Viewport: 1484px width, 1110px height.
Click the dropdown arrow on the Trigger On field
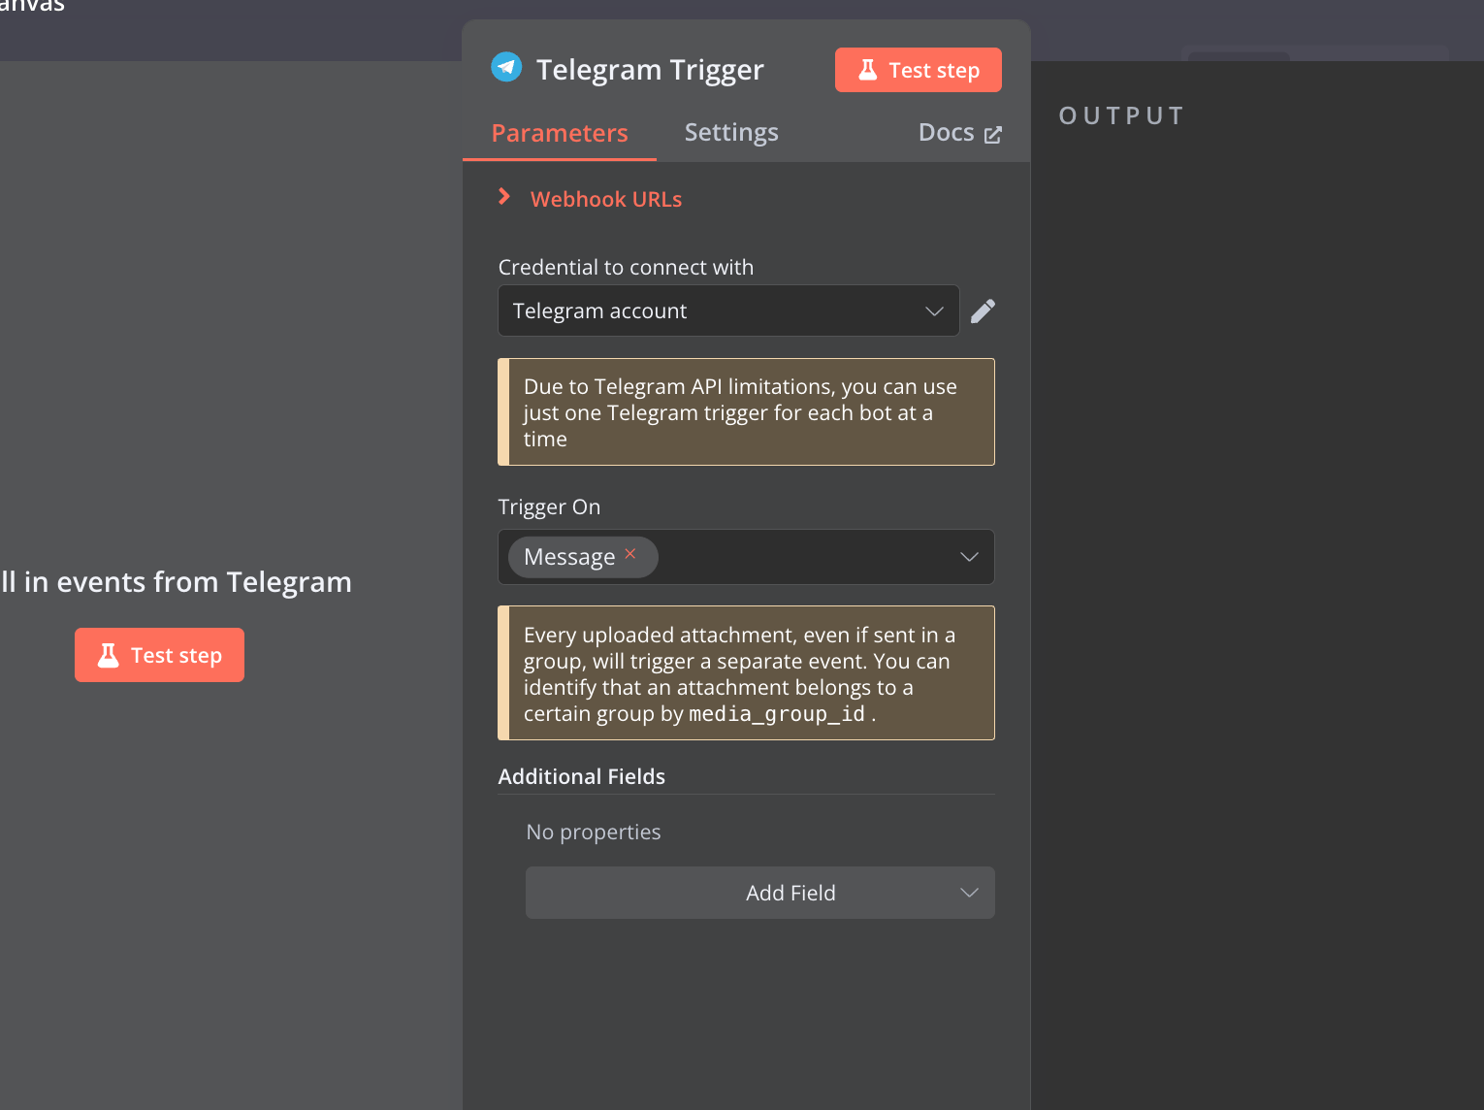coord(968,556)
